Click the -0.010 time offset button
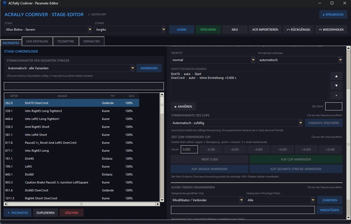The height and width of the screenshot is (224, 351). point(235,150)
